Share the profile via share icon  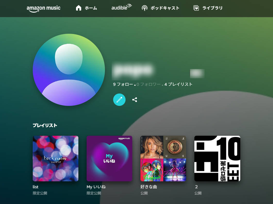click(135, 100)
